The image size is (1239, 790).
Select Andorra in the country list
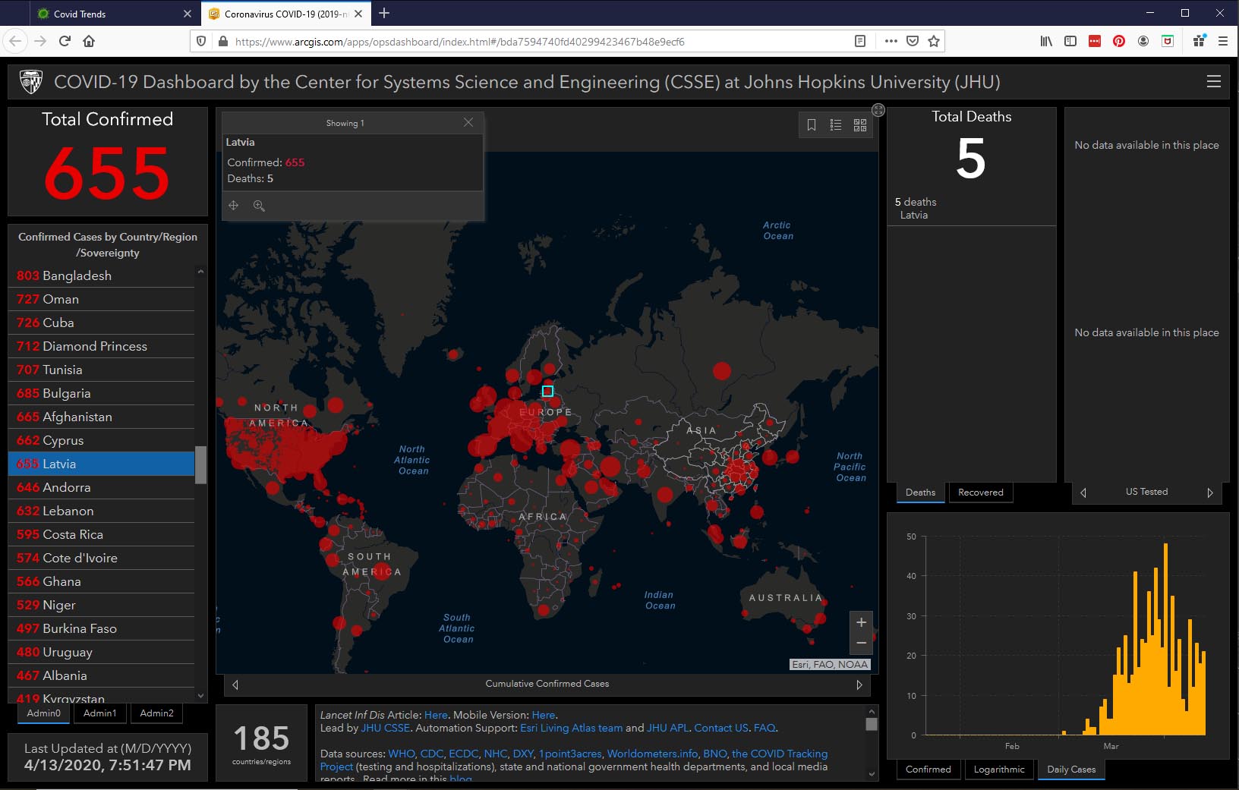coord(102,487)
